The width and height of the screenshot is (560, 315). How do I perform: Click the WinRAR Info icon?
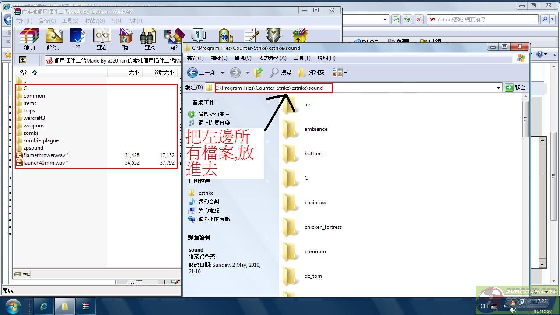[198, 35]
